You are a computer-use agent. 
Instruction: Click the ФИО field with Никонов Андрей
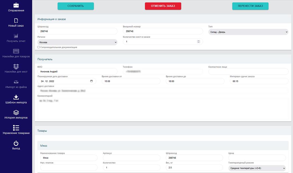77,72
